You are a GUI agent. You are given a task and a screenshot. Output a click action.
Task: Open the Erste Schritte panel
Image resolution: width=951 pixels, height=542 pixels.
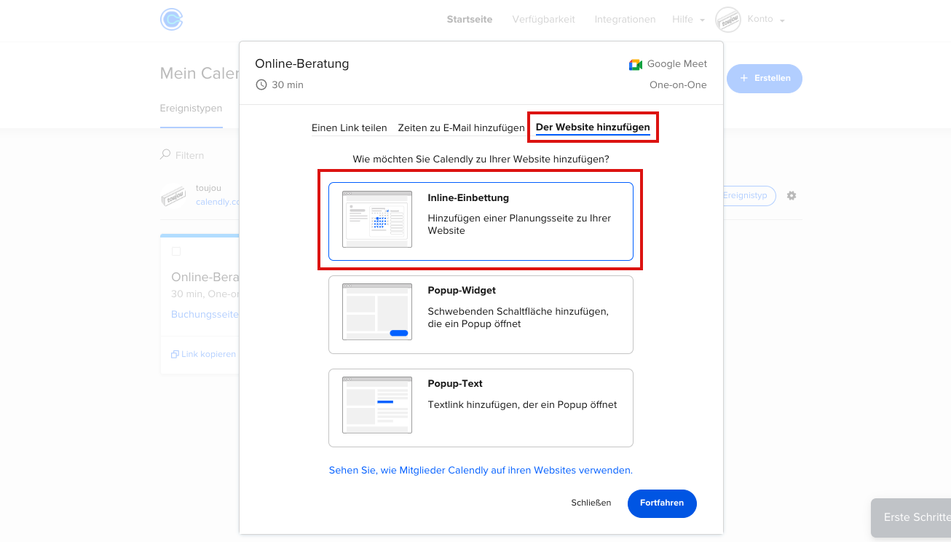click(x=911, y=517)
